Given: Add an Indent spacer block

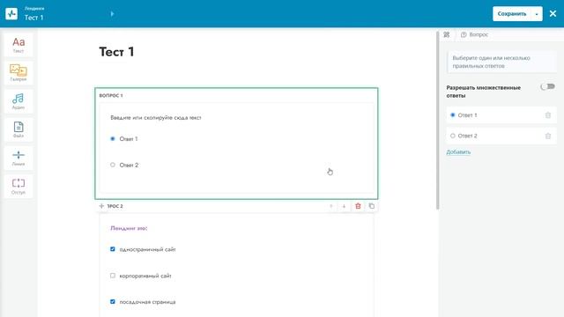Looking at the screenshot, I should tap(19, 186).
